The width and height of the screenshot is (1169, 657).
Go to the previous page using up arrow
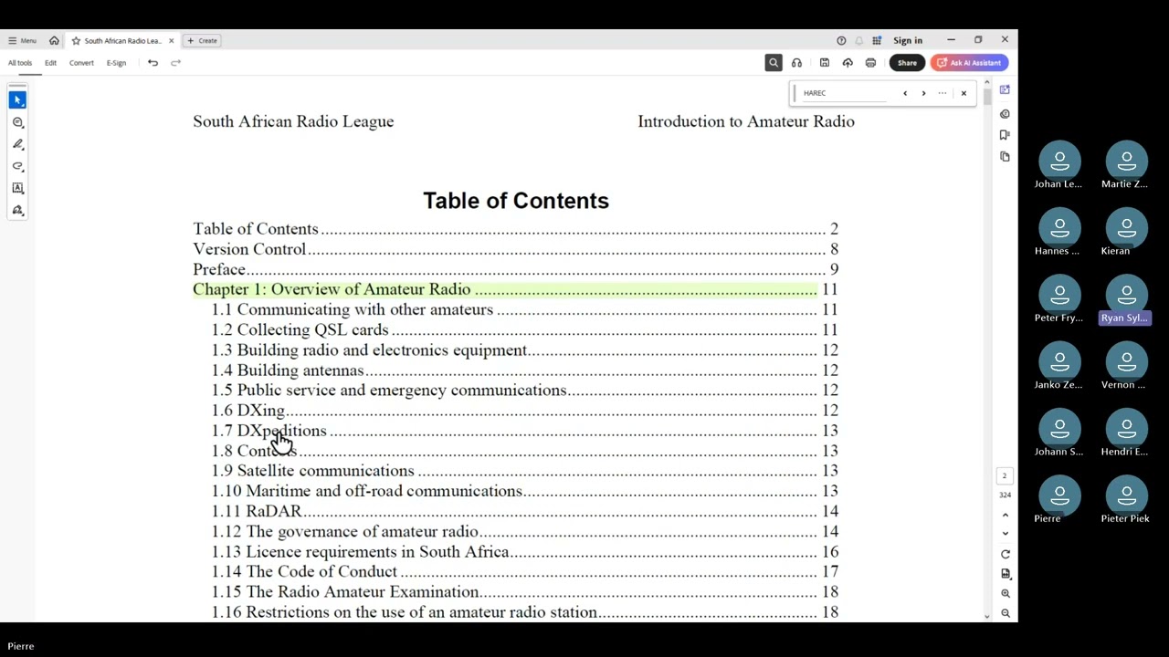click(1006, 515)
